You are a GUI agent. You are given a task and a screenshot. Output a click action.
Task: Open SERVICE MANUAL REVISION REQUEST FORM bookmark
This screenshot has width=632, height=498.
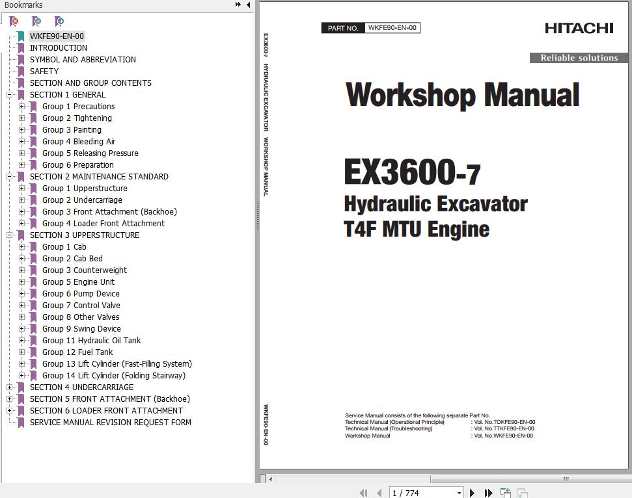[111, 423]
